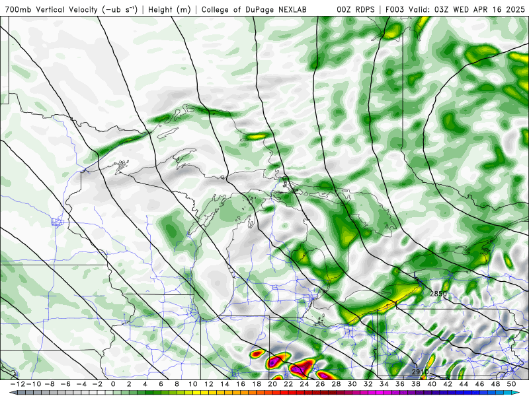
Task: Click the "F003" forecast hour text
Action: [x=395, y=10]
